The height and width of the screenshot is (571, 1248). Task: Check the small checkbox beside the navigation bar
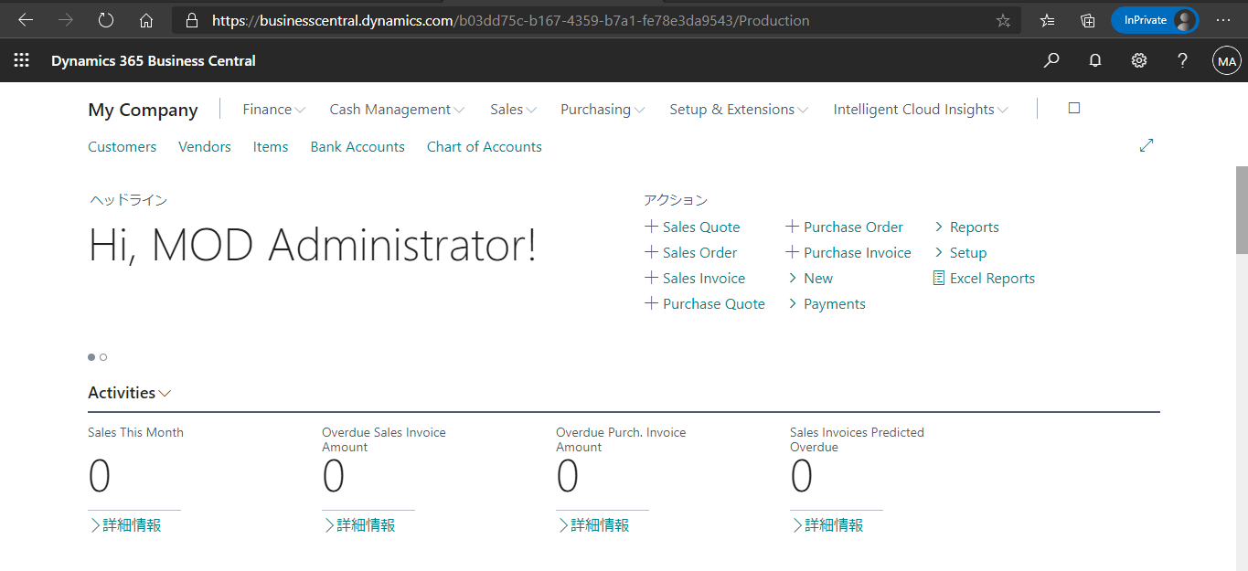click(1073, 107)
